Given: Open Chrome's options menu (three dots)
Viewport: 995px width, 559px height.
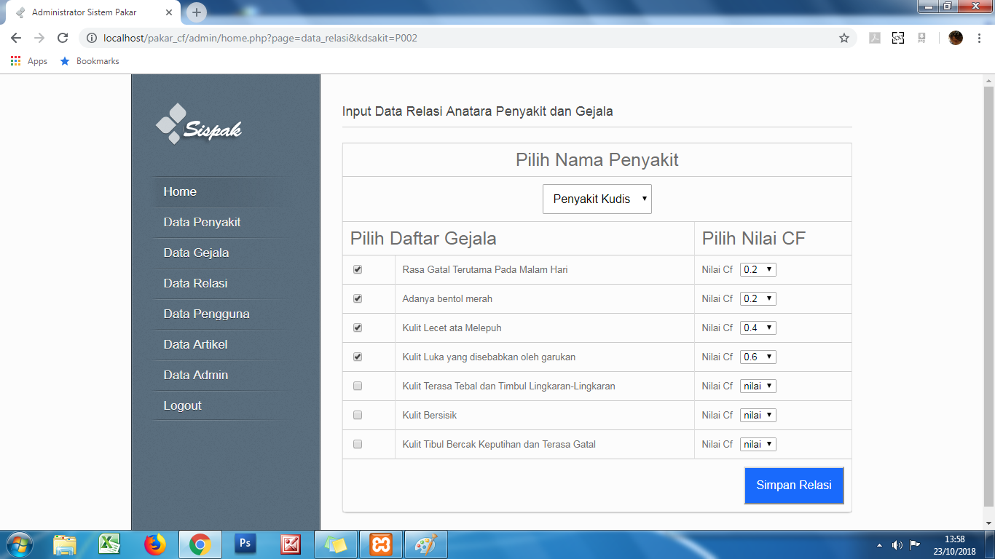Looking at the screenshot, I should pyautogui.click(x=980, y=38).
